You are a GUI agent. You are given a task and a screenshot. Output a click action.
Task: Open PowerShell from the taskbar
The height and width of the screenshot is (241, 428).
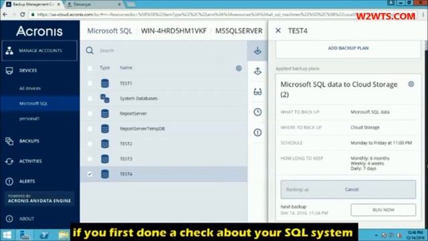click(x=43, y=235)
